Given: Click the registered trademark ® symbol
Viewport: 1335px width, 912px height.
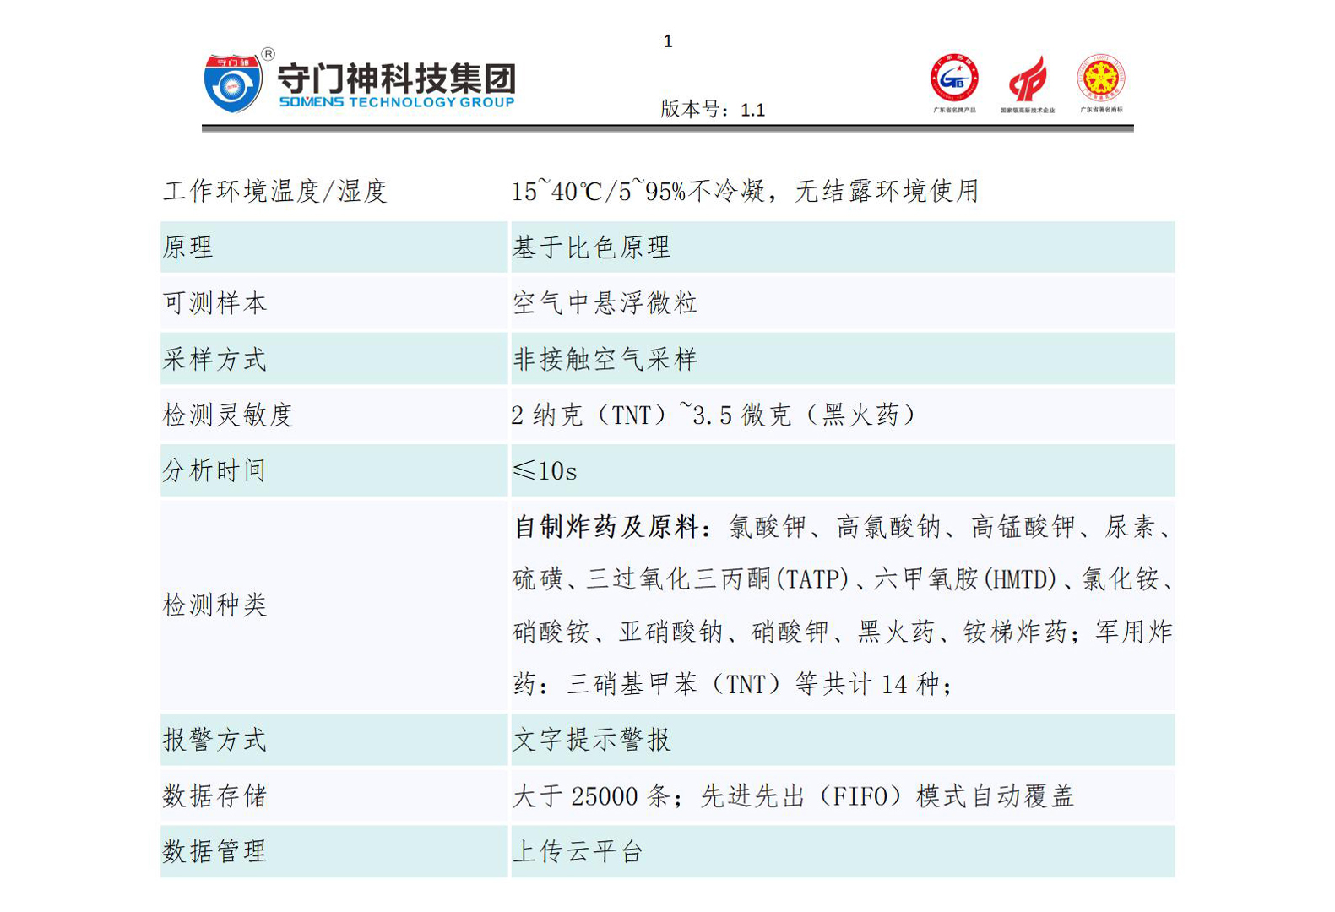Looking at the screenshot, I should point(268,54).
